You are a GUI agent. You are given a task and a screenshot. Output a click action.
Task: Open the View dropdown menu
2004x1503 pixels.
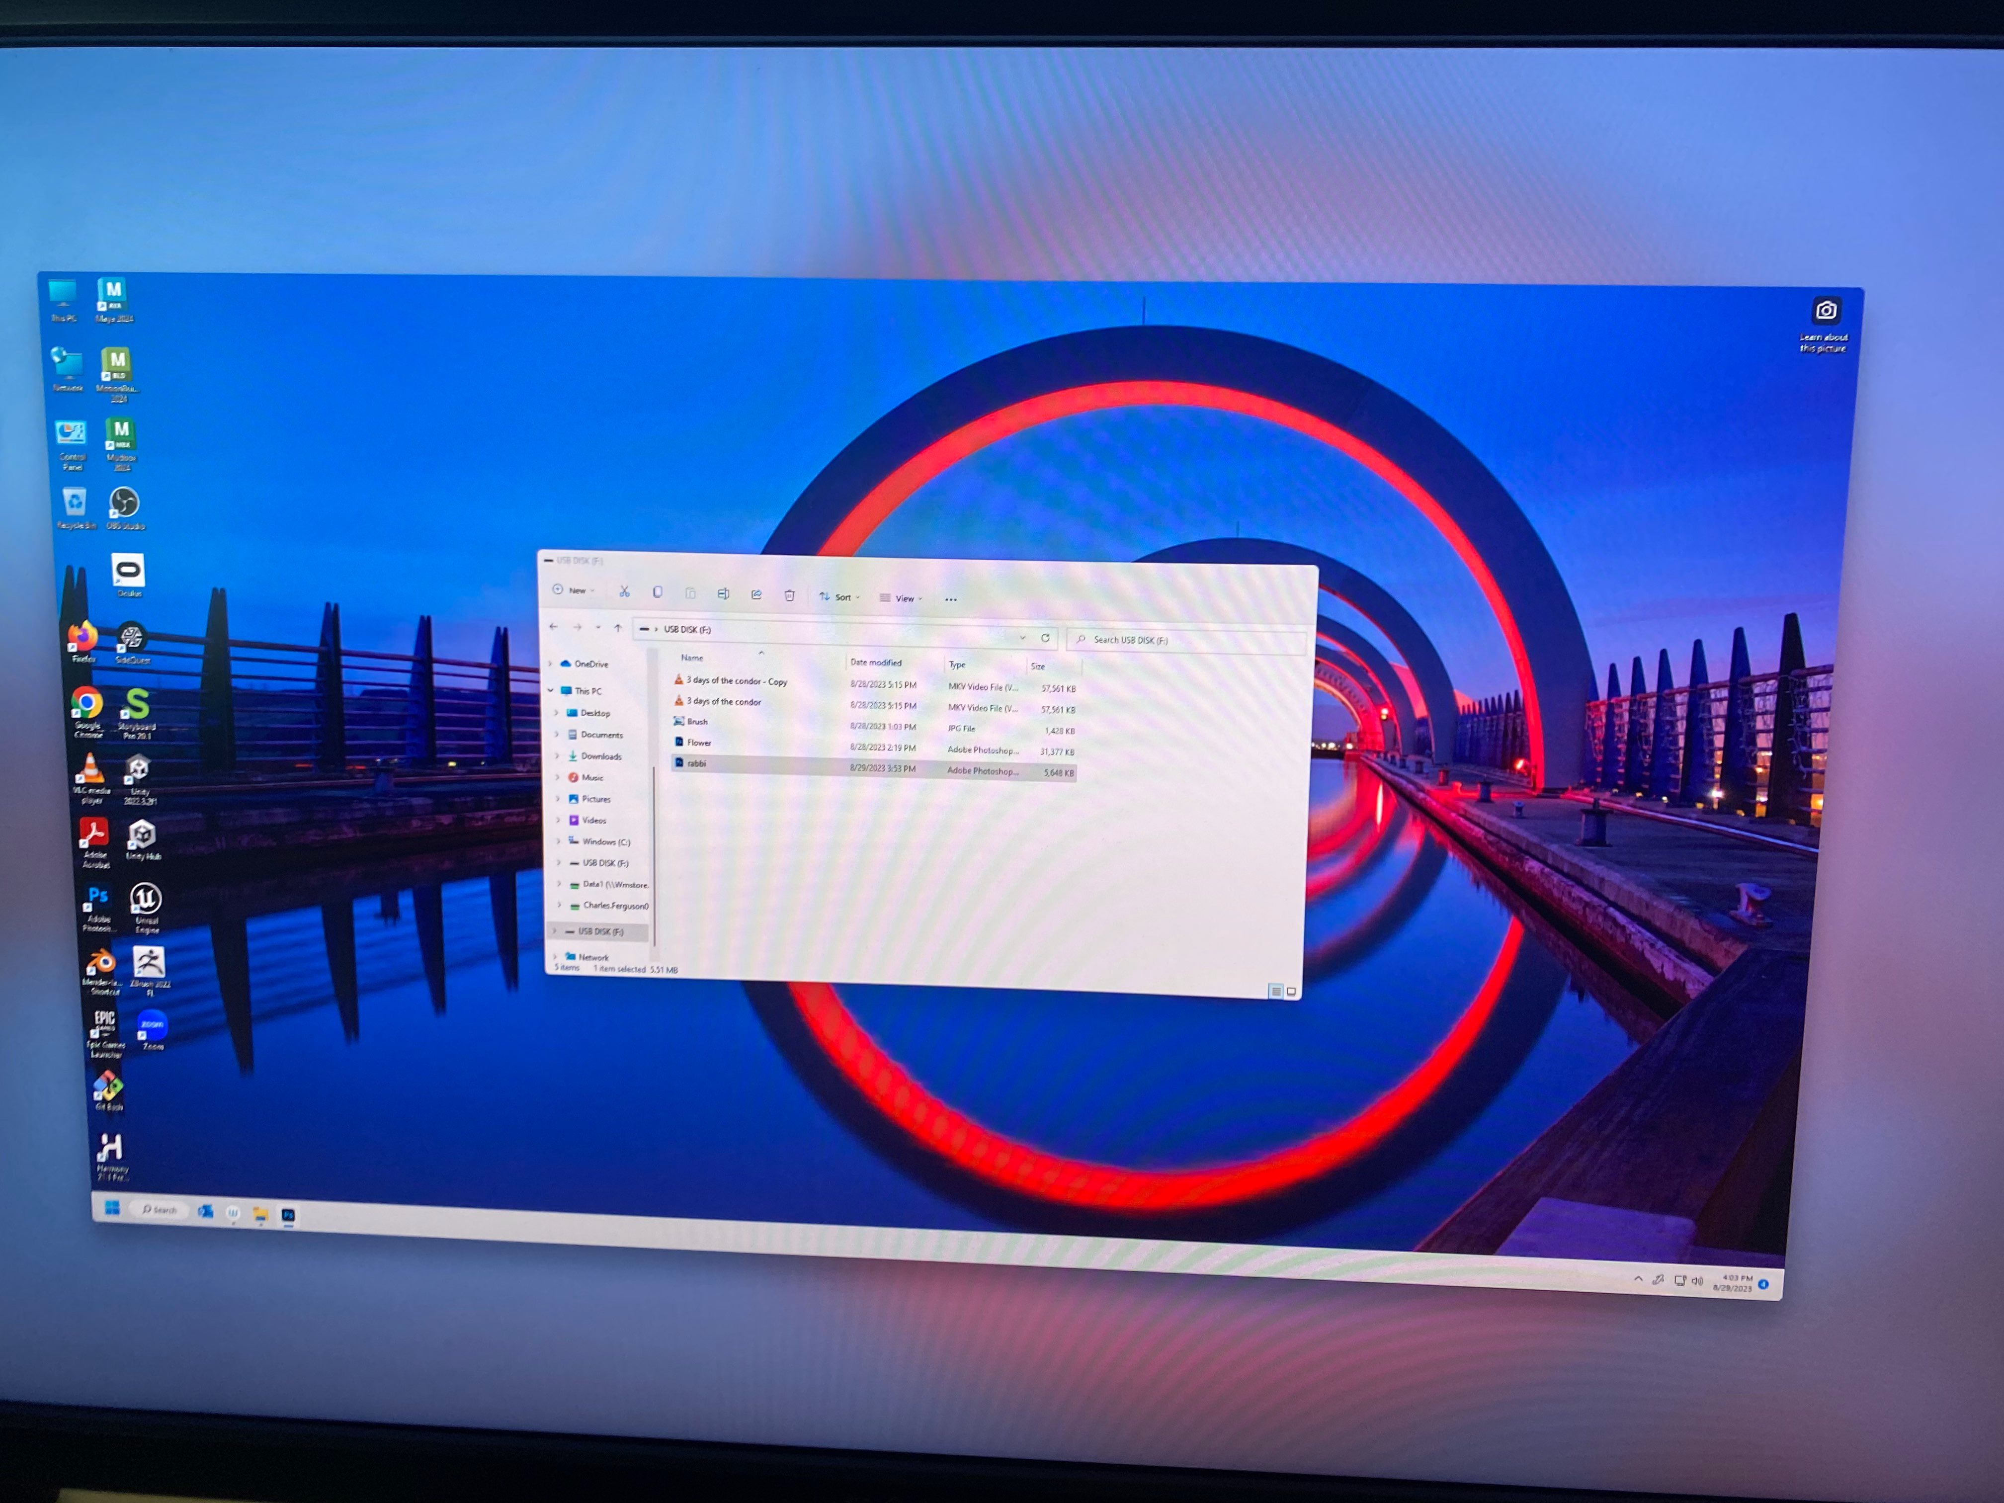902,598
